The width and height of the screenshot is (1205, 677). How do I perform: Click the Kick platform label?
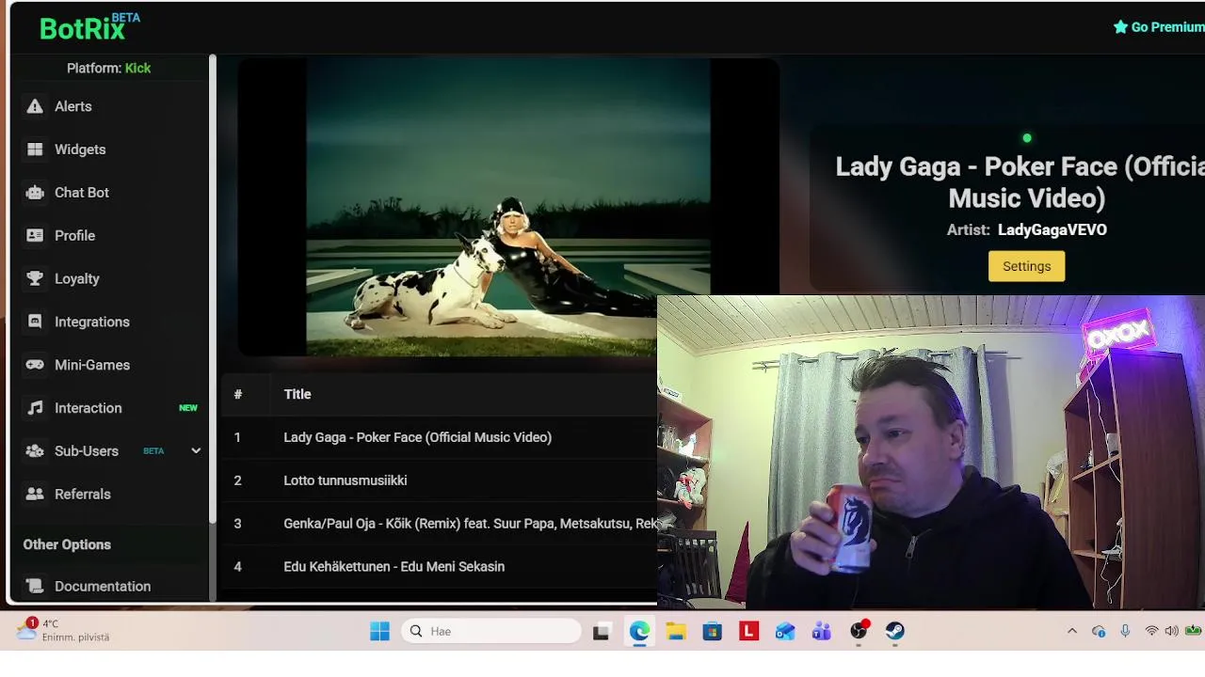(137, 68)
